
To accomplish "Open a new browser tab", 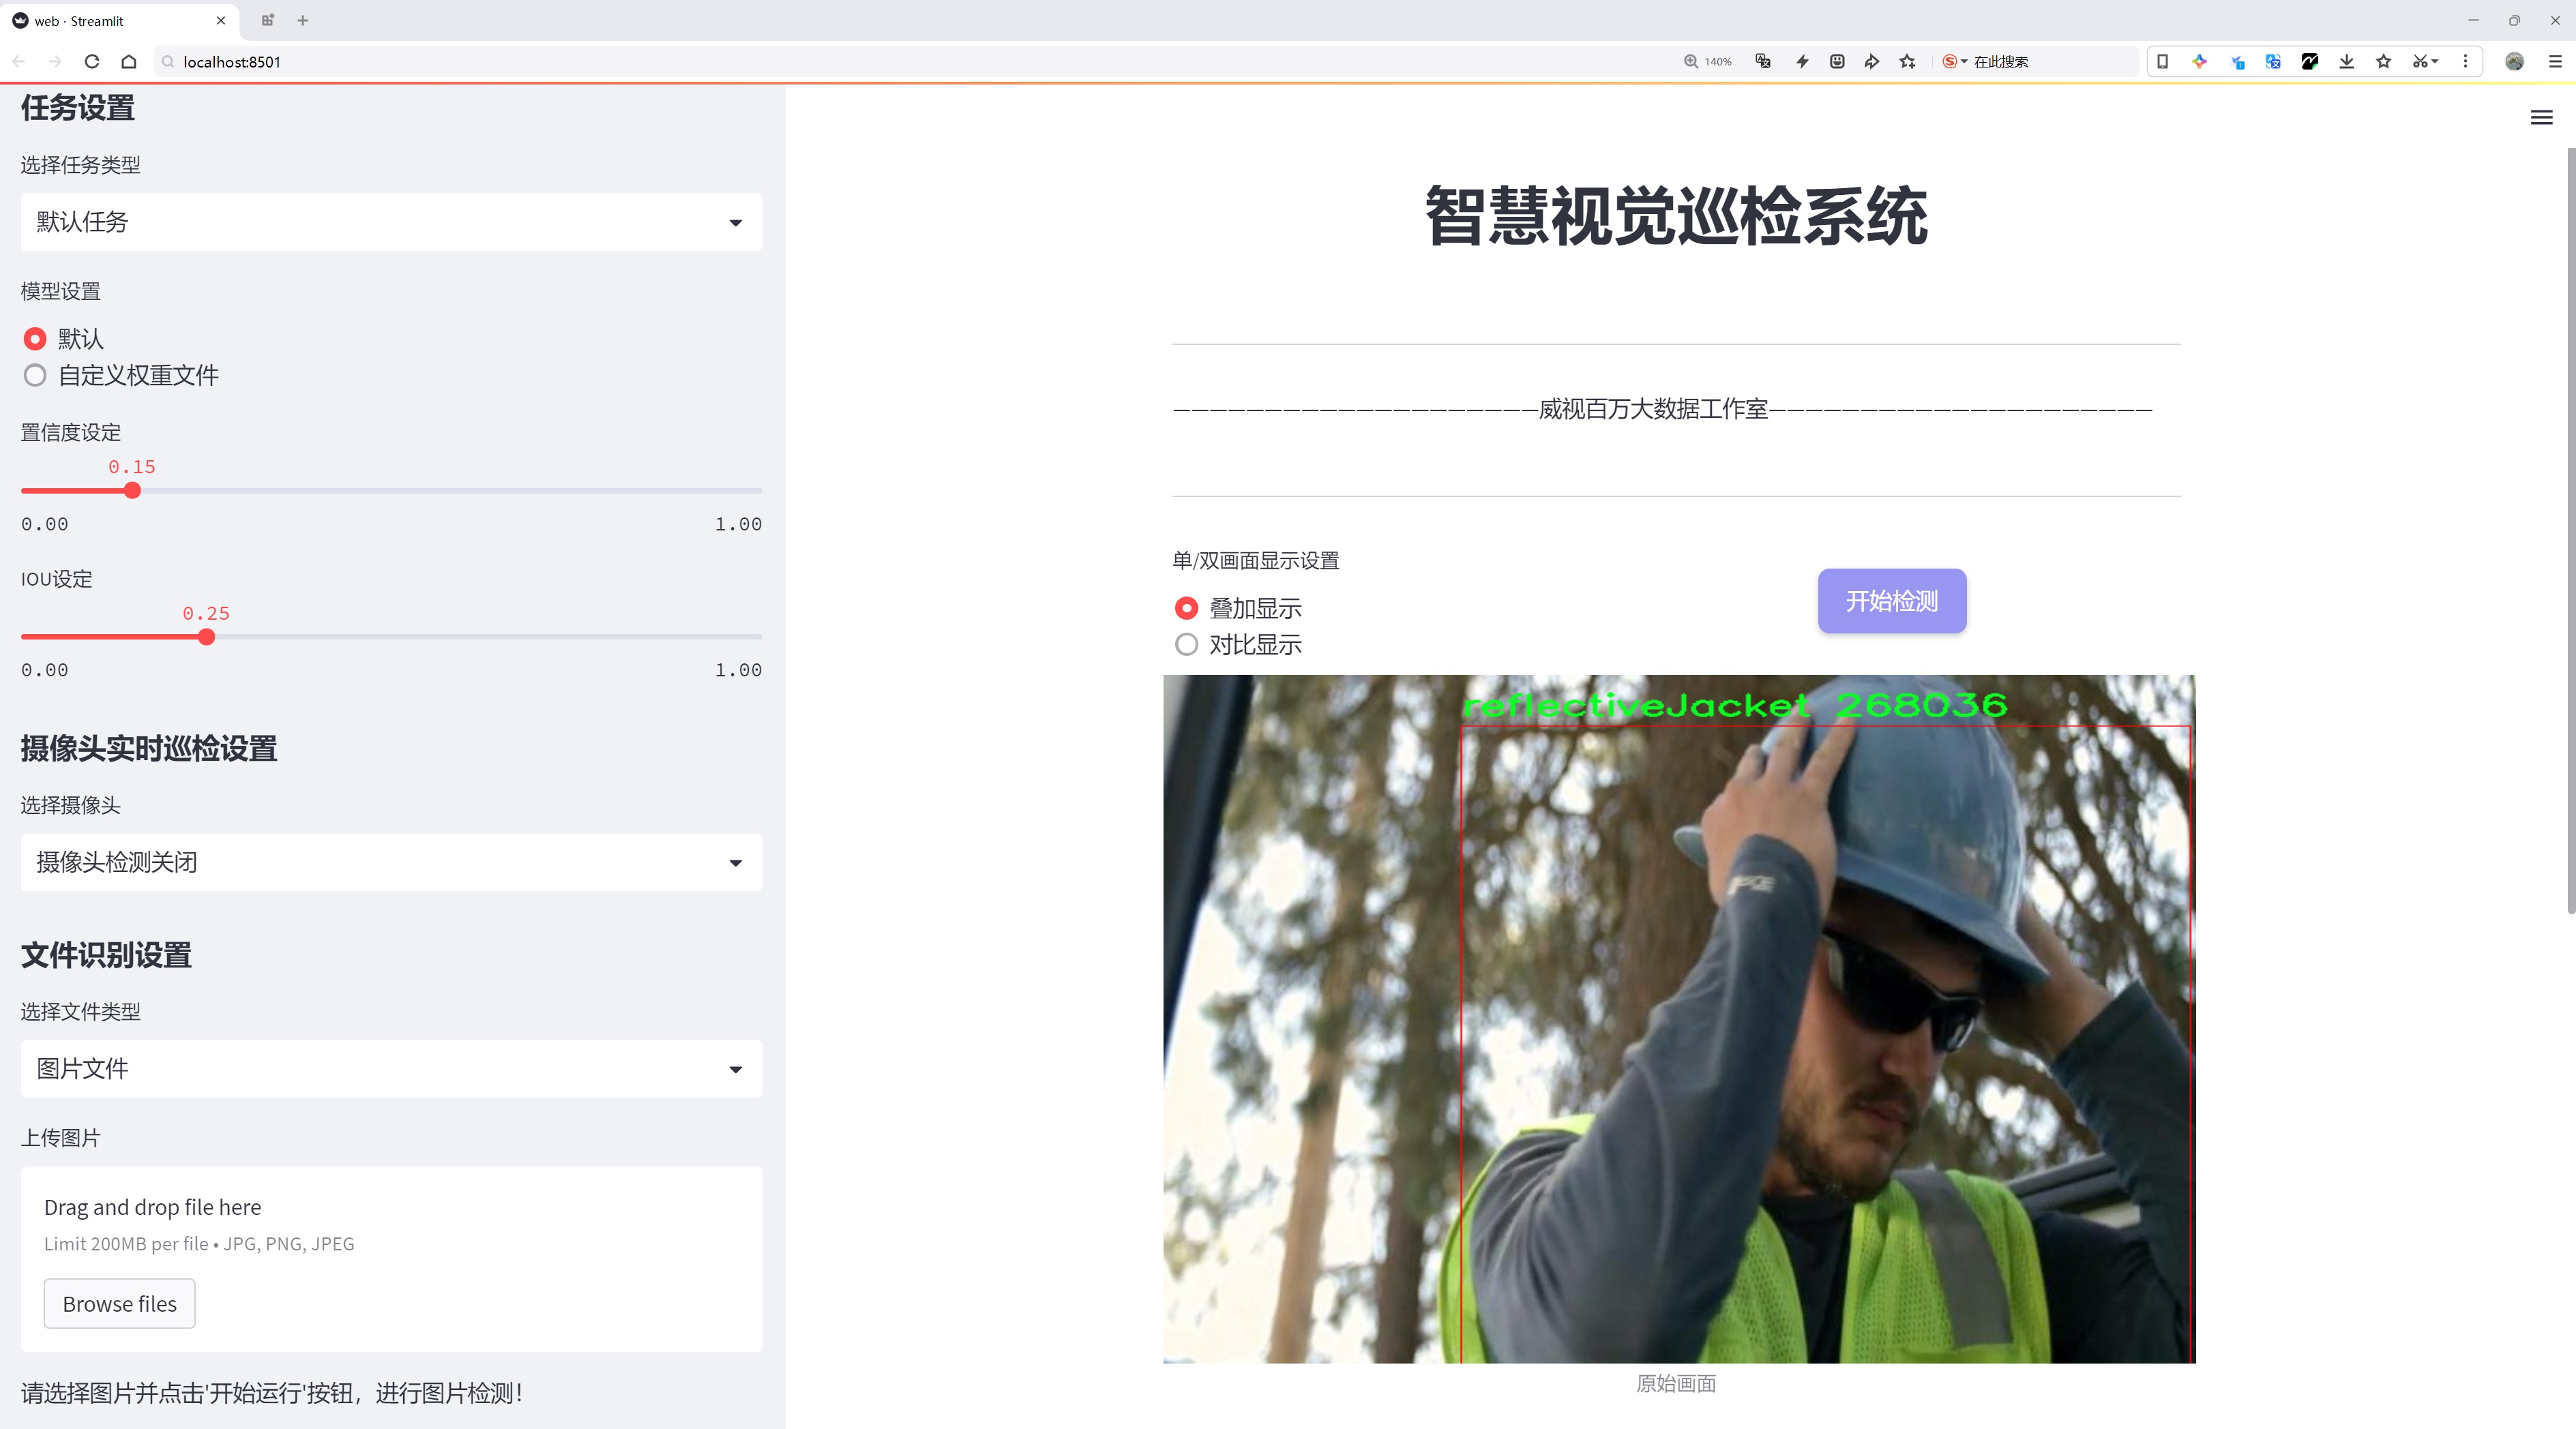I will pos(303,20).
